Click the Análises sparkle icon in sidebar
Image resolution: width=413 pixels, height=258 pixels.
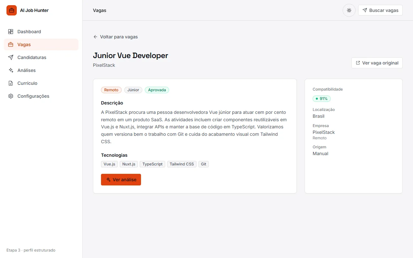(x=11, y=70)
